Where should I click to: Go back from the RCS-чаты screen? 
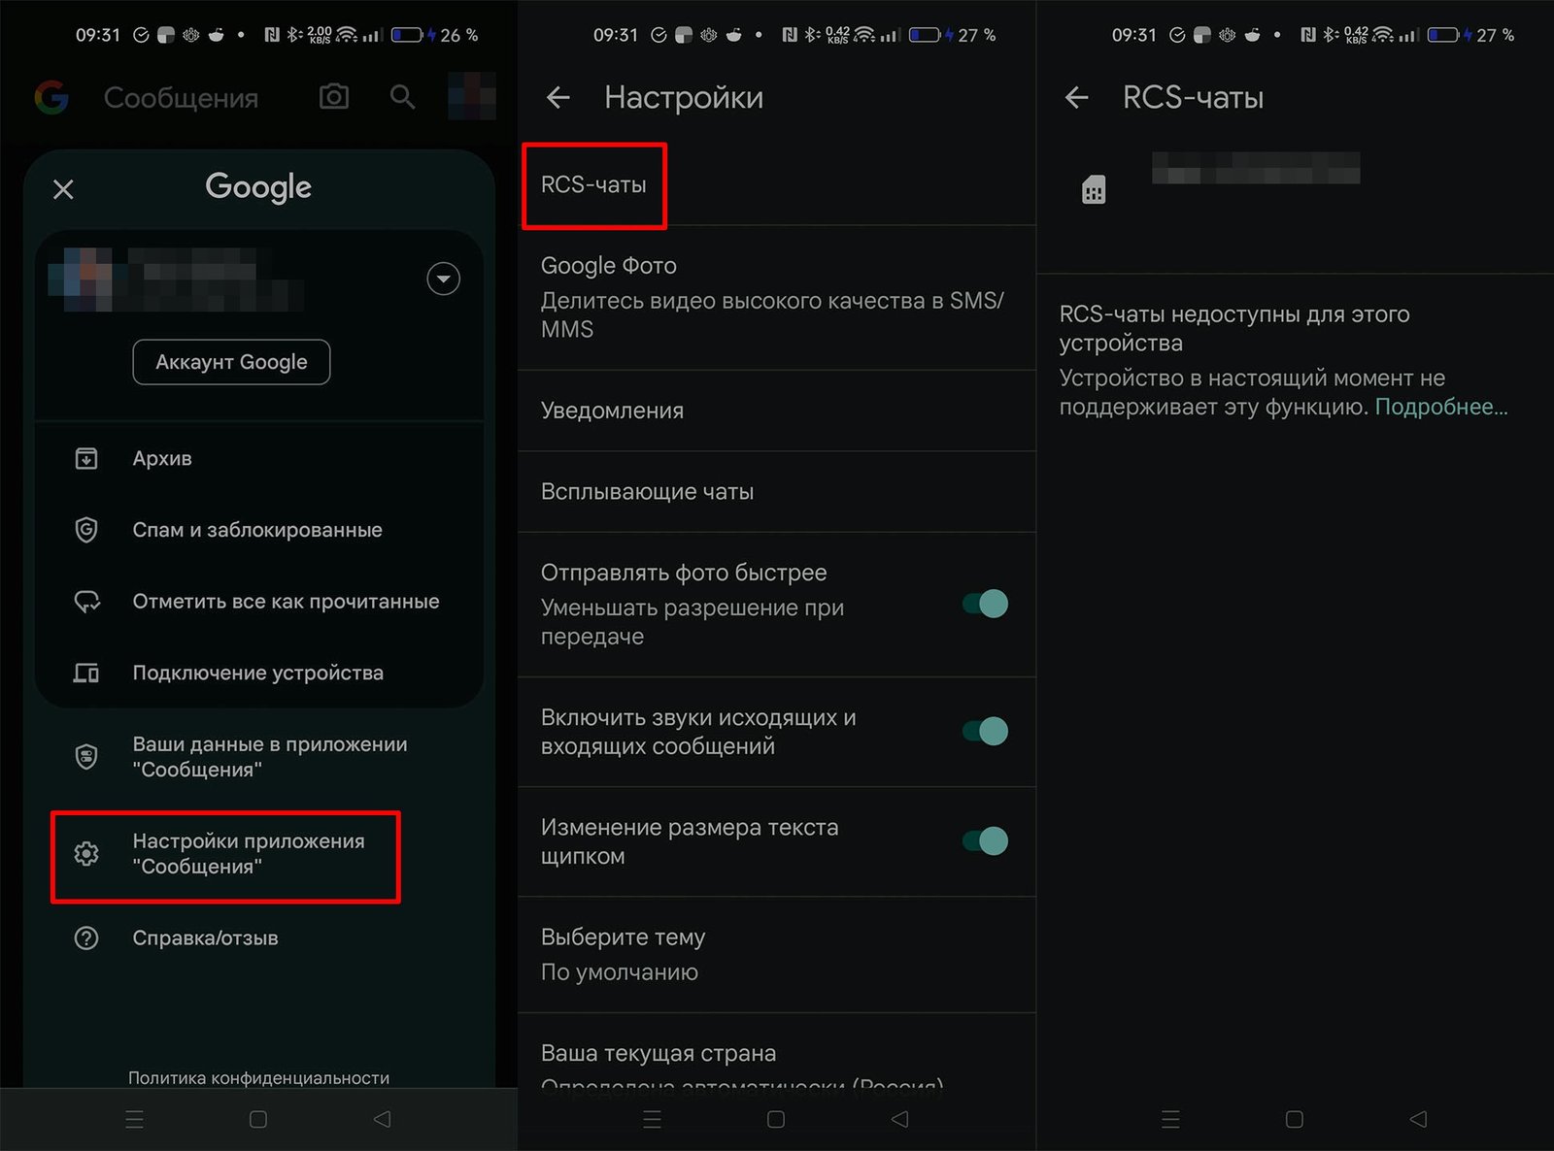(x=1076, y=97)
